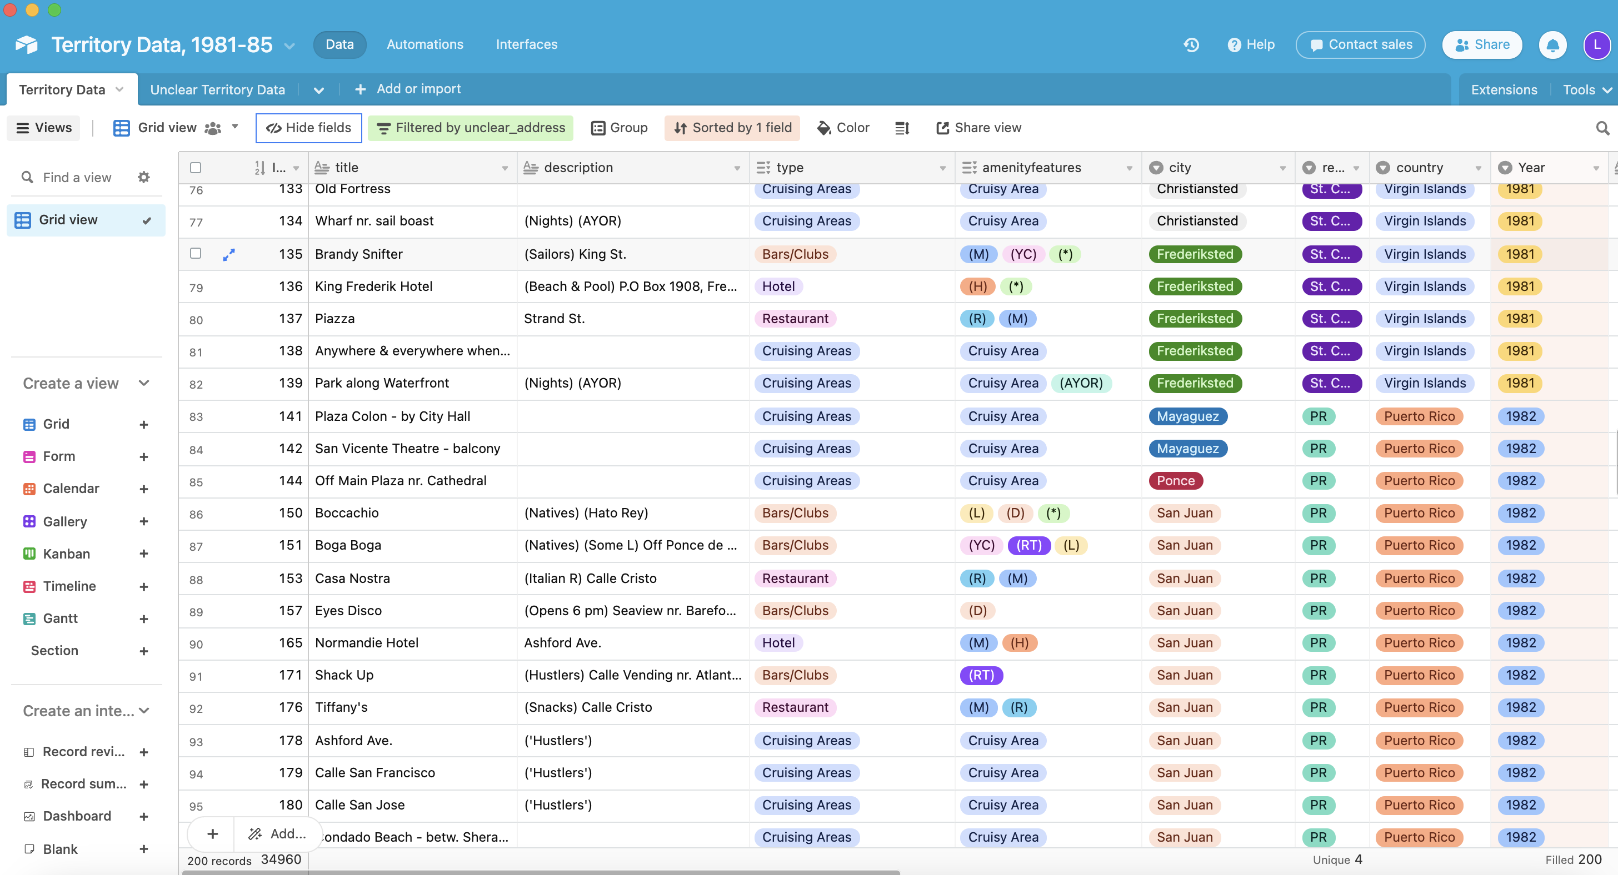Viewport: 1618px width, 875px height.
Task: Click the Find a view field
Action: click(x=77, y=177)
